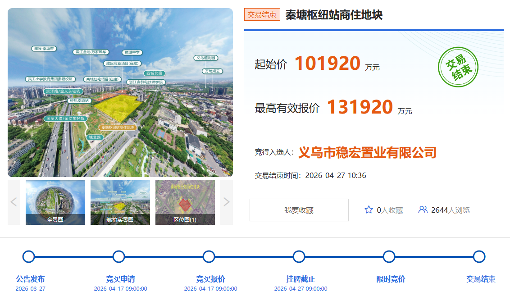Select the 竞买申请 timeline circle
The image size is (510, 301).
tap(118, 257)
